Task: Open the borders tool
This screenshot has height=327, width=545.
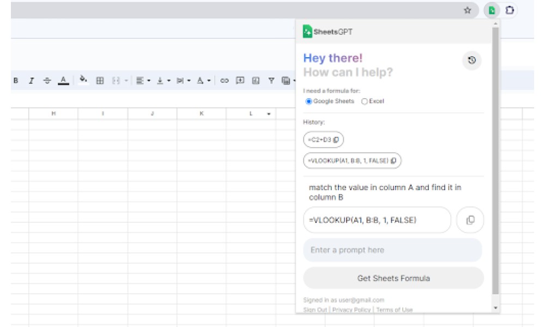Action: [x=100, y=81]
